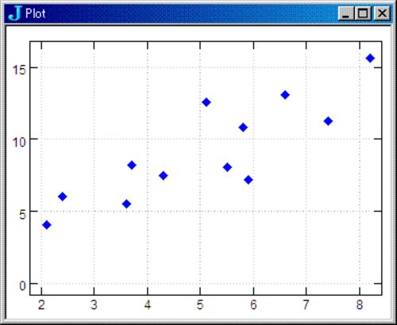Screen dimensions: 397x325
Task: Click the diamond marker at x=3.6, y about 5.5
Action: pyautogui.click(x=126, y=204)
